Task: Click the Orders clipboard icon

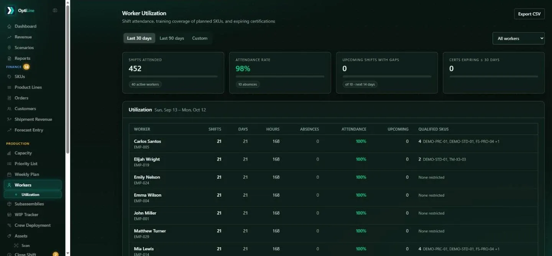Action: 9,98
